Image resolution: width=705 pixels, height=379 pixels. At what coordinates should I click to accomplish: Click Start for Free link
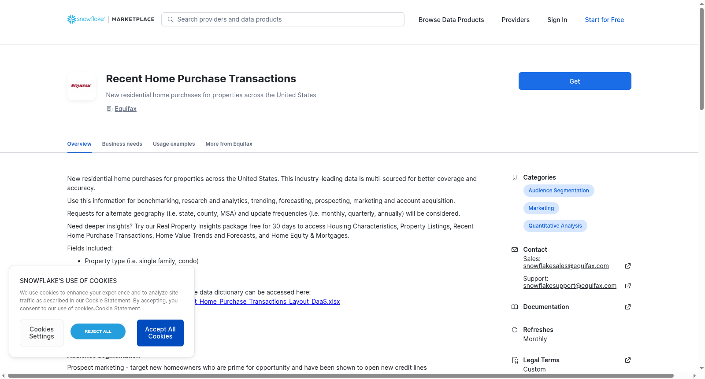coord(604,20)
